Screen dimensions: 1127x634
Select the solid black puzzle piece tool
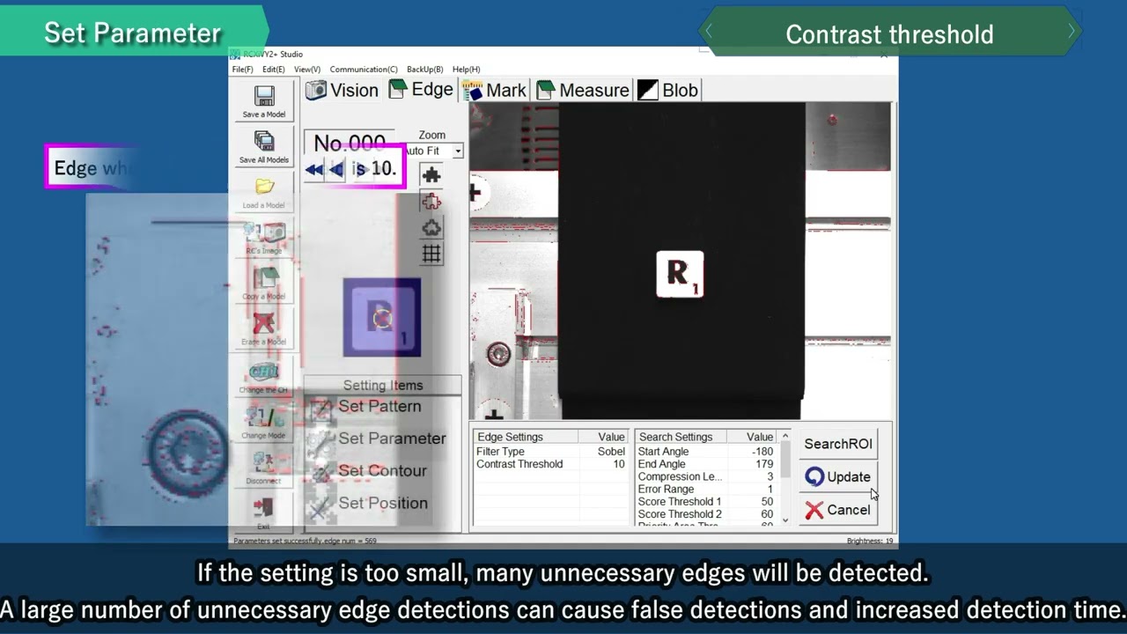coord(431,175)
